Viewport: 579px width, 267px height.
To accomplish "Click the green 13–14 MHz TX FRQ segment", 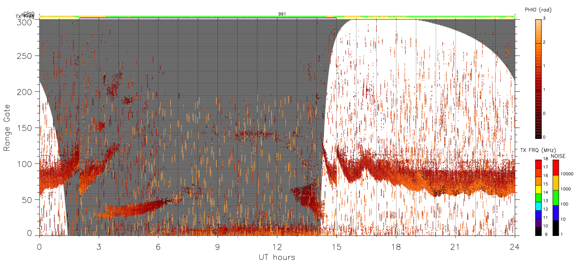I will pyautogui.click(x=538, y=198).
